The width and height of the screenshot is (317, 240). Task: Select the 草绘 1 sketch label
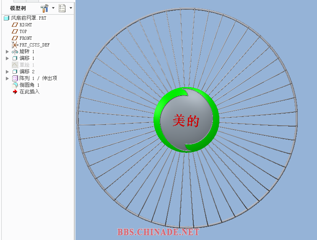point(27,65)
